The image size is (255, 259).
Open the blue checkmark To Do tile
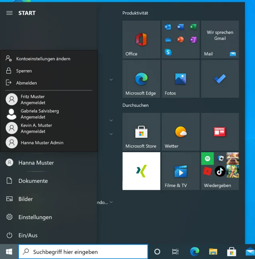pos(220,79)
